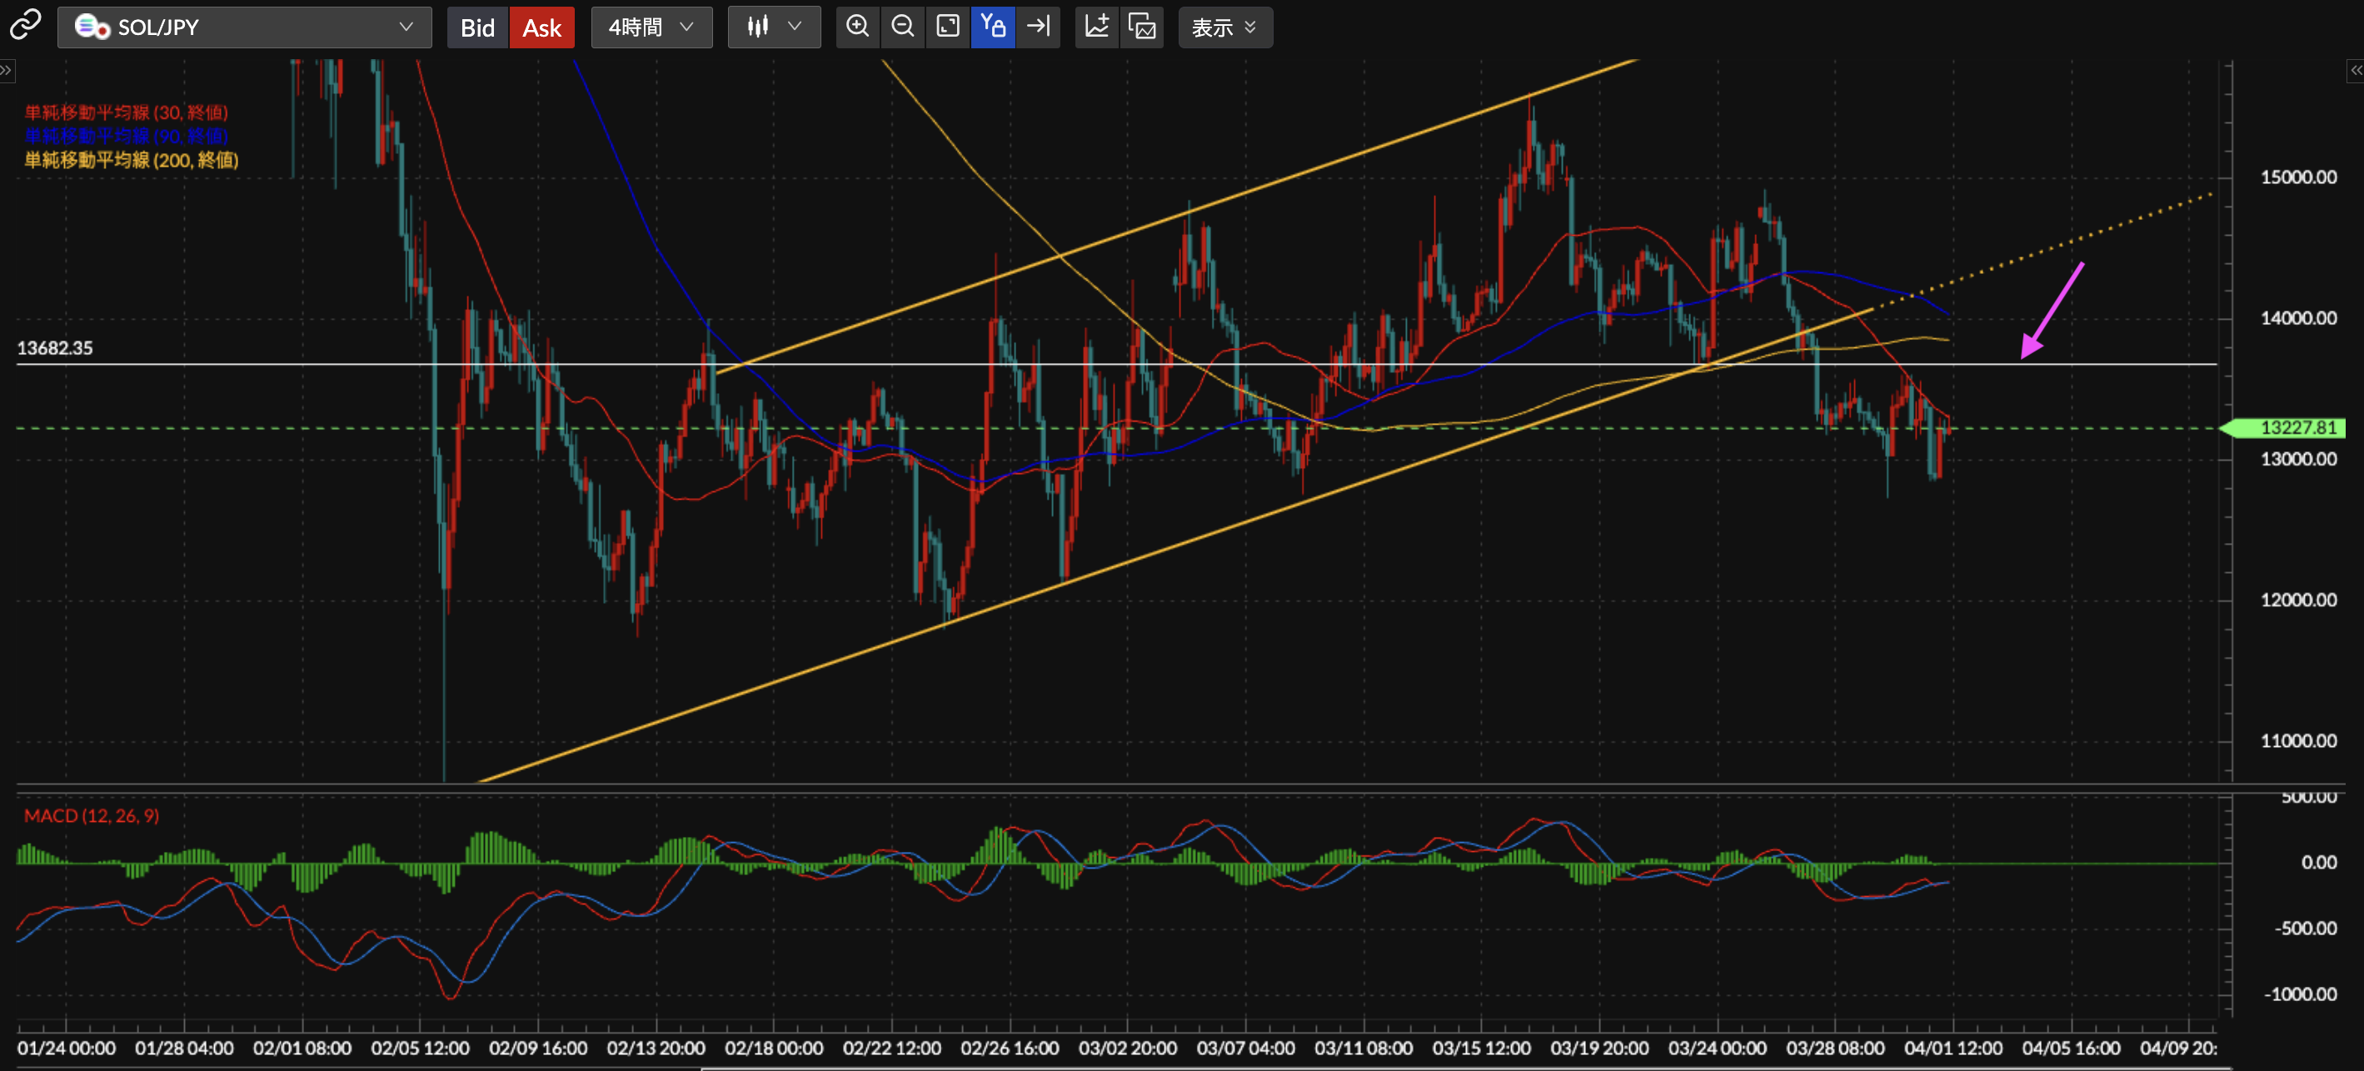The image size is (2364, 1071).
Task: Open the SOL/JPY symbol dropdown
Action: pos(244,27)
